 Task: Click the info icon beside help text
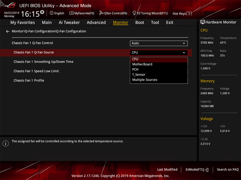(x=6, y=143)
